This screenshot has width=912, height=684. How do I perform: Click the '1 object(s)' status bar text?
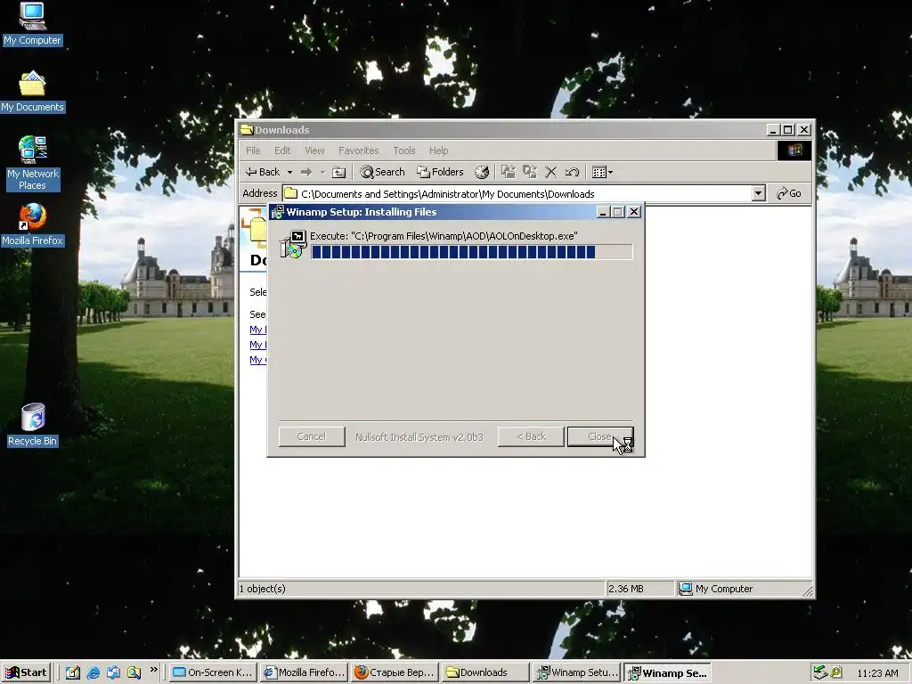point(263,589)
